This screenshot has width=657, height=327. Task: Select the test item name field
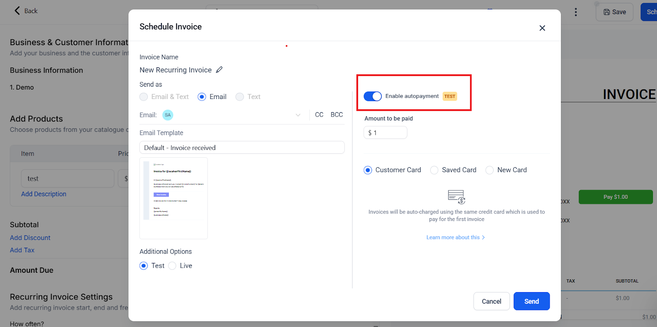click(x=68, y=179)
